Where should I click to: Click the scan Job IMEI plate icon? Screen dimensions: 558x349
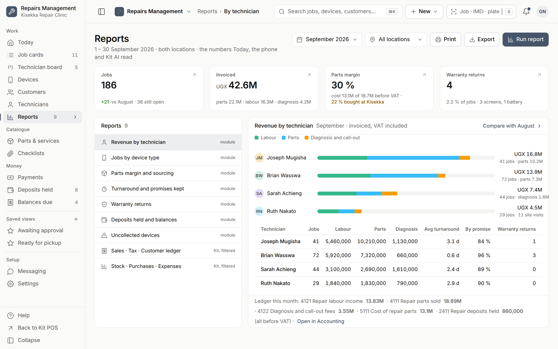pyautogui.click(x=453, y=12)
